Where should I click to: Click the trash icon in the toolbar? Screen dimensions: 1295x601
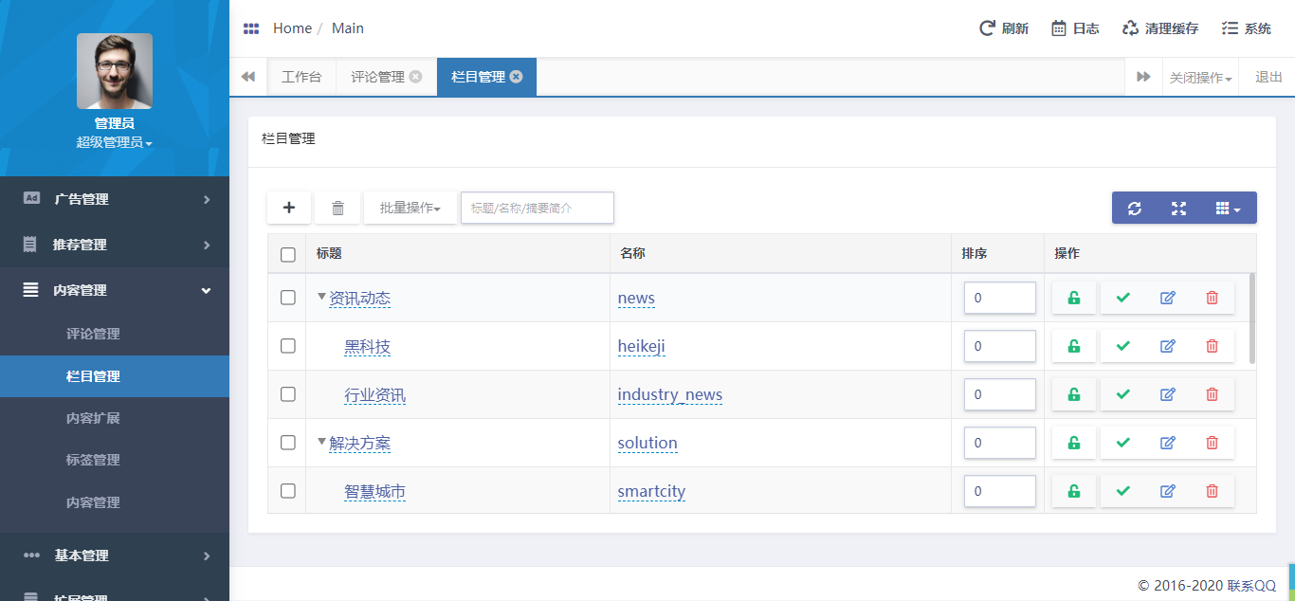337,208
